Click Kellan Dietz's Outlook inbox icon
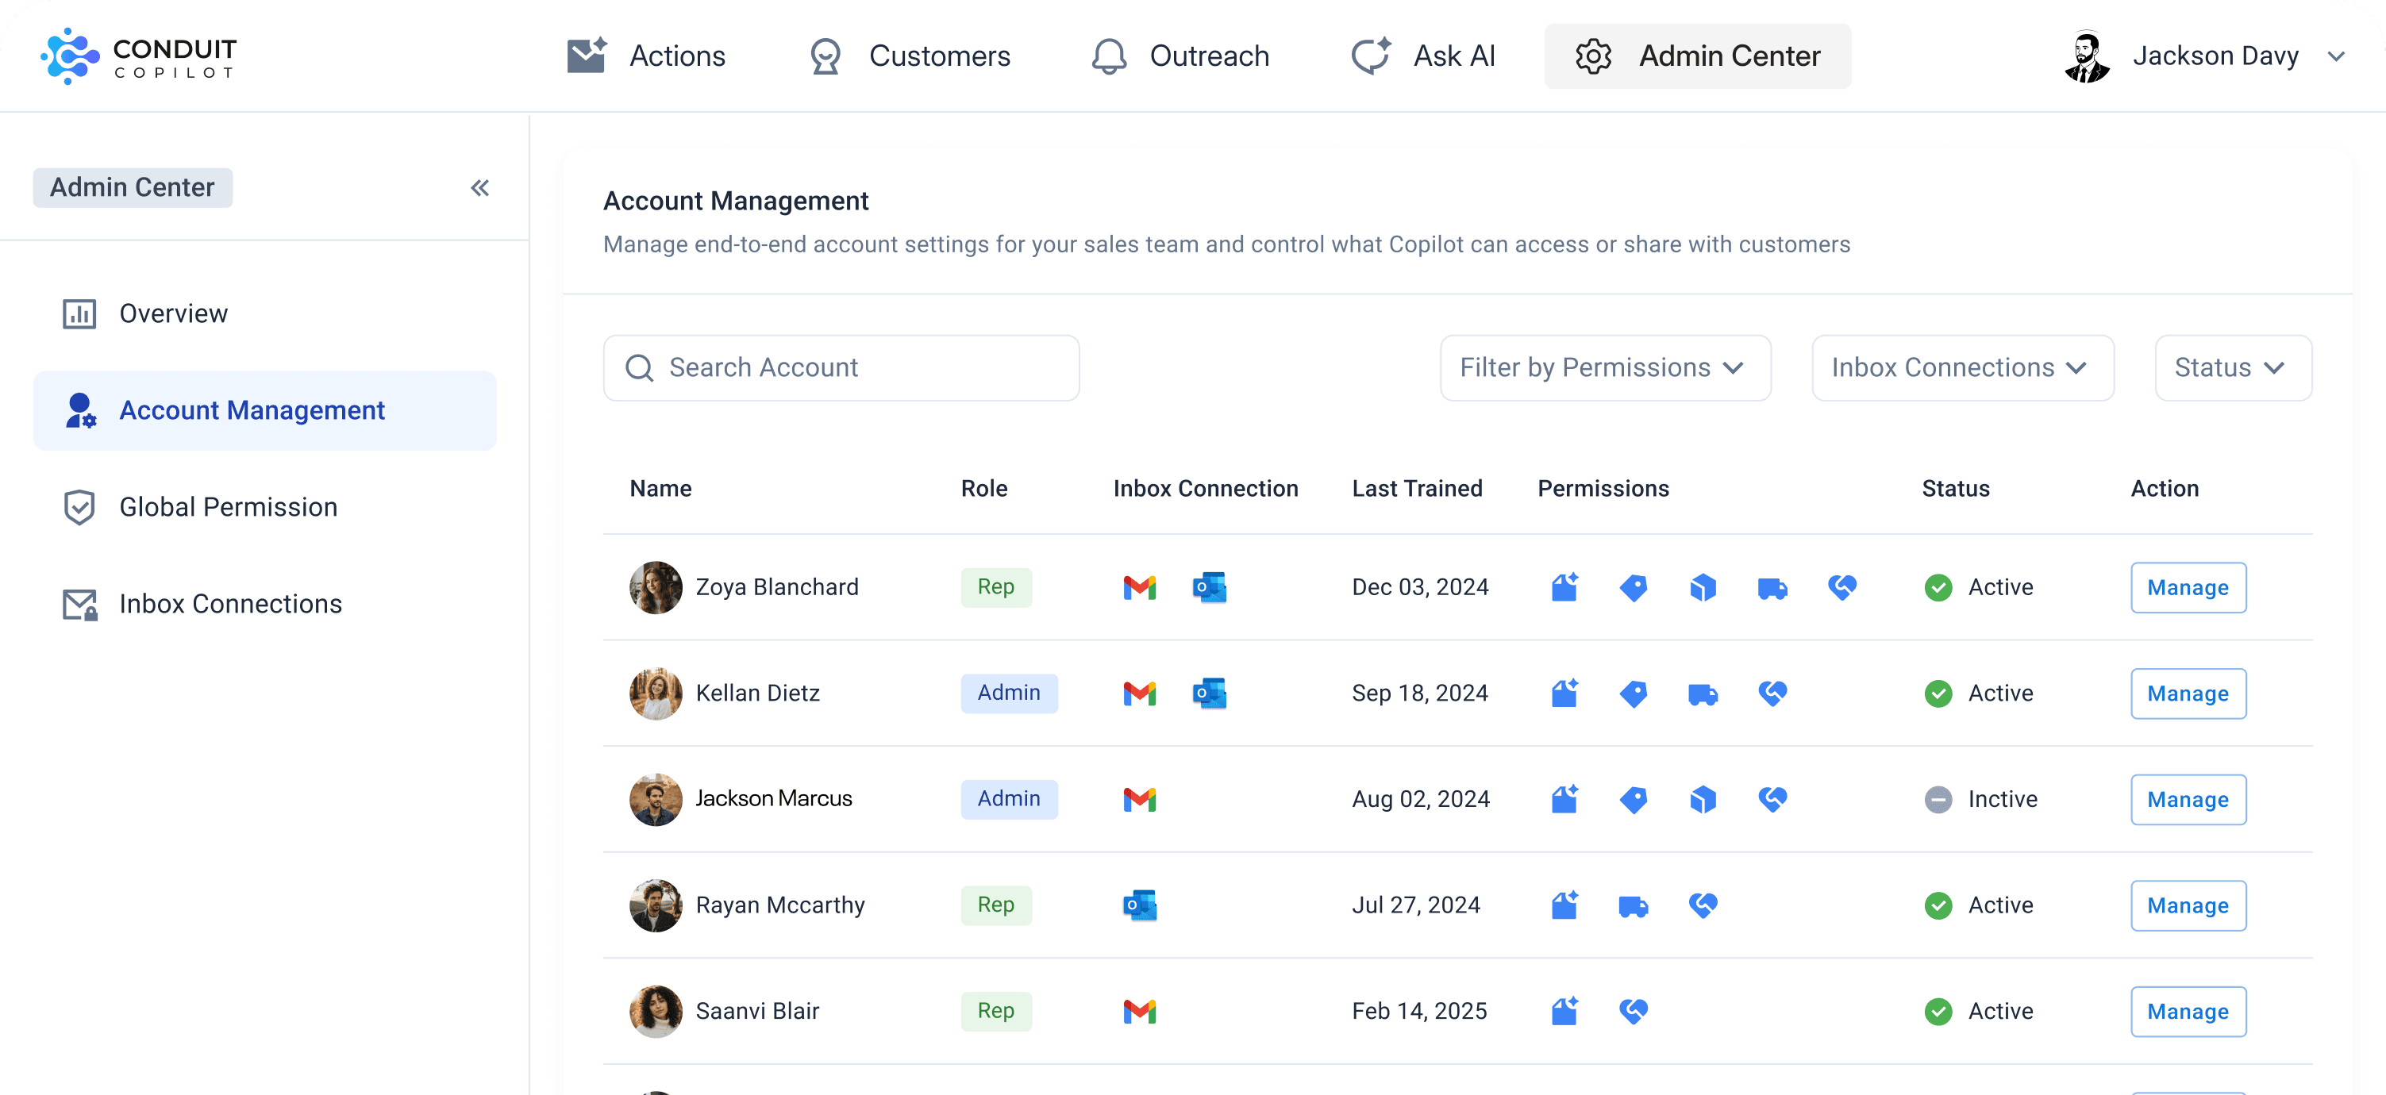The height and width of the screenshot is (1095, 2386). point(1209,693)
